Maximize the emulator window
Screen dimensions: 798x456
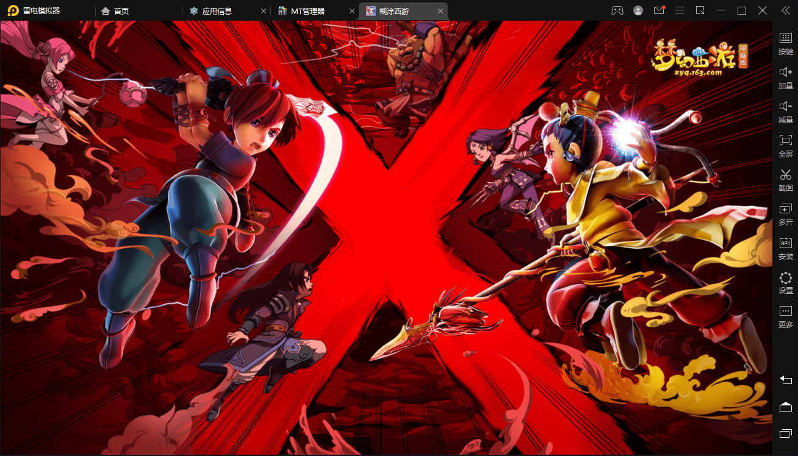(x=742, y=10)
